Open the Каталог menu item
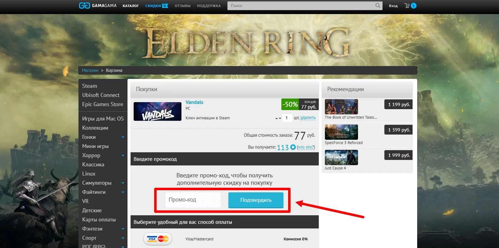The width and height of the screenshot is (499, 248). 131,6
